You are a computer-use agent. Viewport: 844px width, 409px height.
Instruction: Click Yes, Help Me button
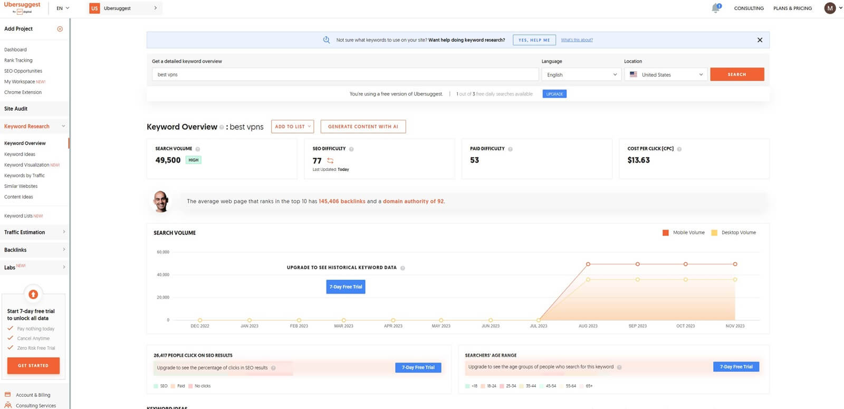point(534,40)
